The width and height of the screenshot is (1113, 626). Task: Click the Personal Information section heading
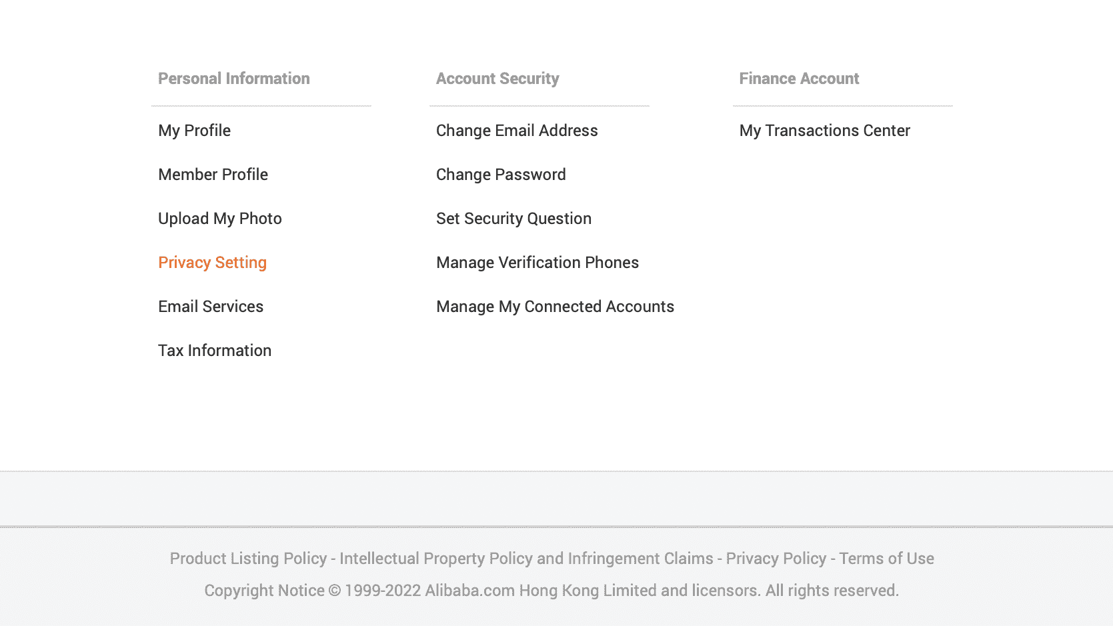click(233, 79)
